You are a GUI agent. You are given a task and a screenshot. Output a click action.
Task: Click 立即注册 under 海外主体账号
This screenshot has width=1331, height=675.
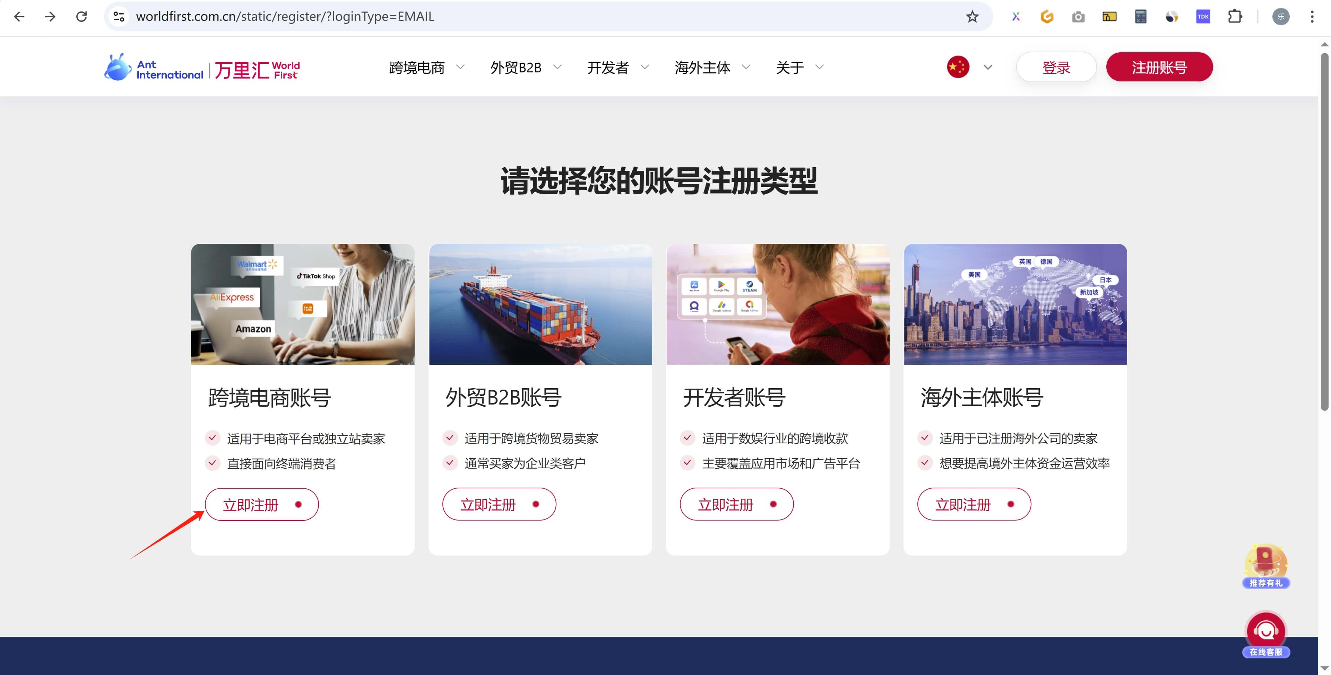click(x=974, y=504)
